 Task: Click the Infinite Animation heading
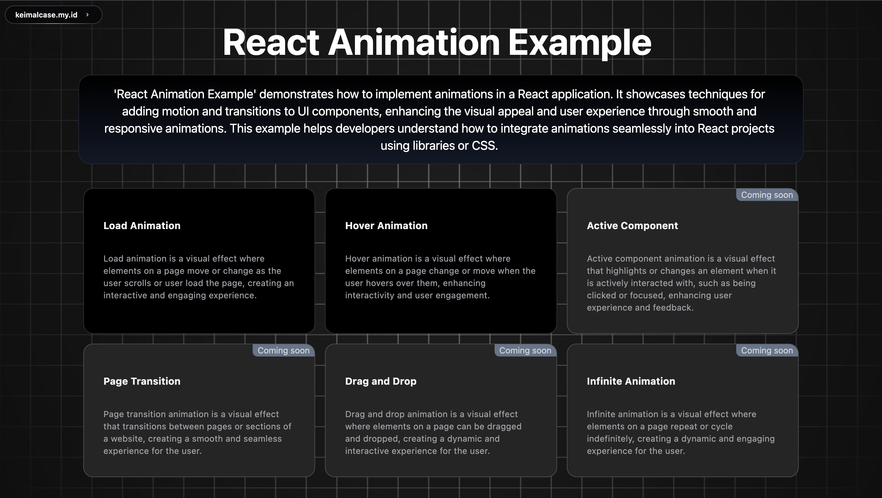[631, 381]
